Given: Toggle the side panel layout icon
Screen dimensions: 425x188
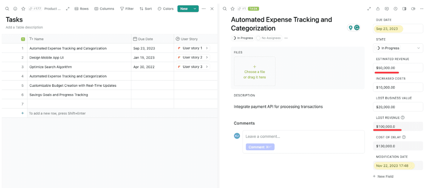Looking at the screenshot, I should coord(404,8).
